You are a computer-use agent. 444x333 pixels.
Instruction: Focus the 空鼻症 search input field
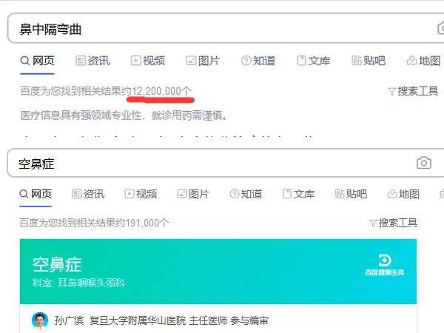pyautogui.click(x=211, y=163)
